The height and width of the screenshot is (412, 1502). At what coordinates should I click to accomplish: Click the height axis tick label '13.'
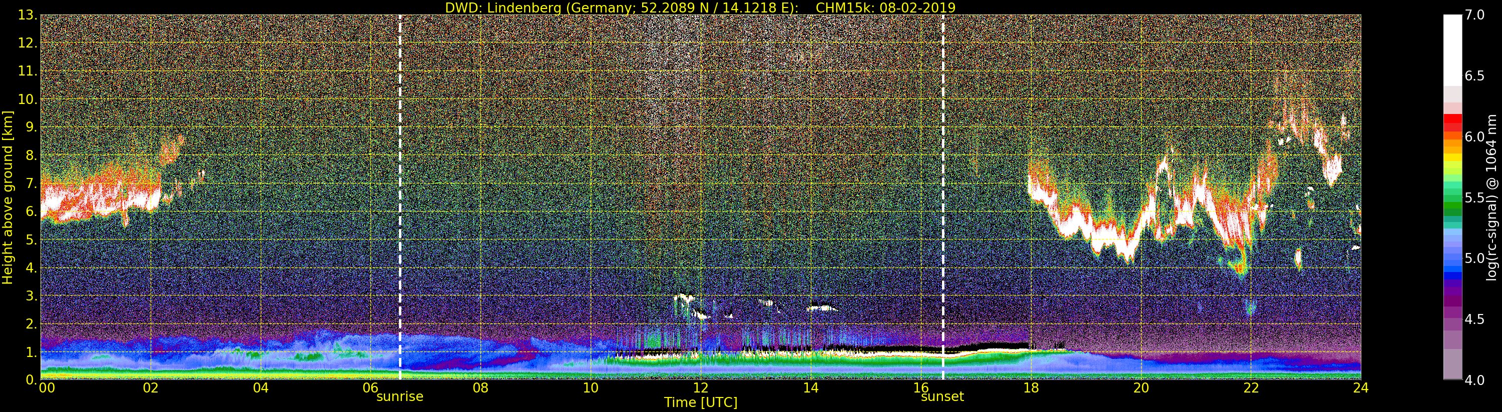[27, 15]
